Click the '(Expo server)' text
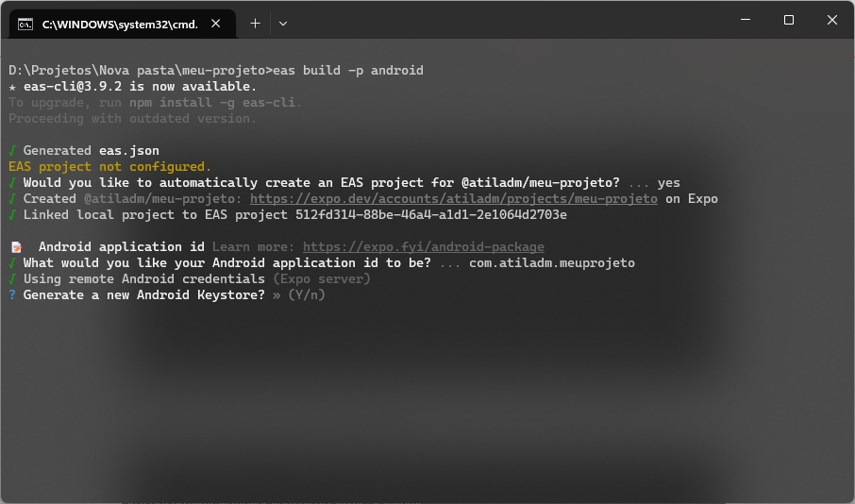855x504 pixels. (x=322, y=278)
